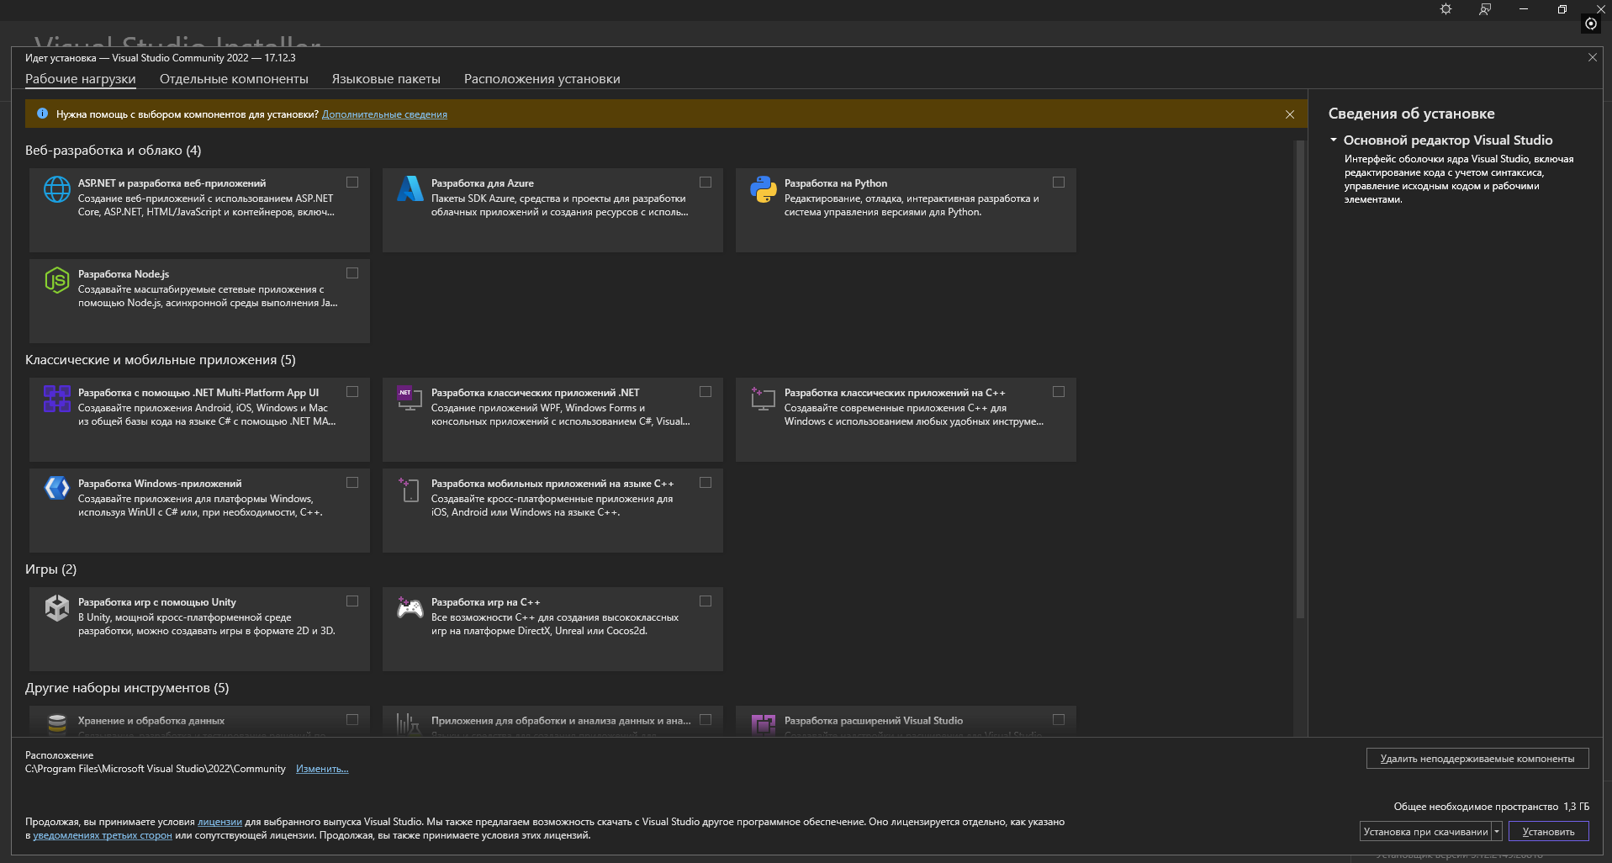The width and height of the screenshot is (1612, 863).
Task: Select the Node.js development checkbox
Action: click(352, 273)
